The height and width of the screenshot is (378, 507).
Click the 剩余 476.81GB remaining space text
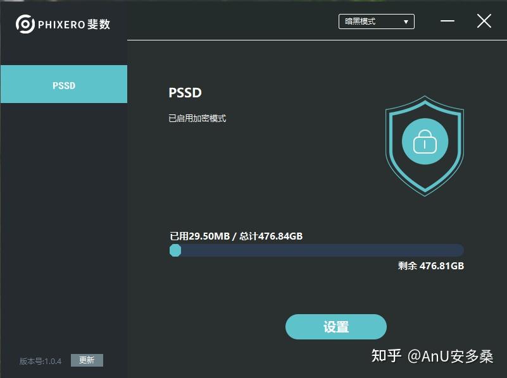[x=430, y=265]
